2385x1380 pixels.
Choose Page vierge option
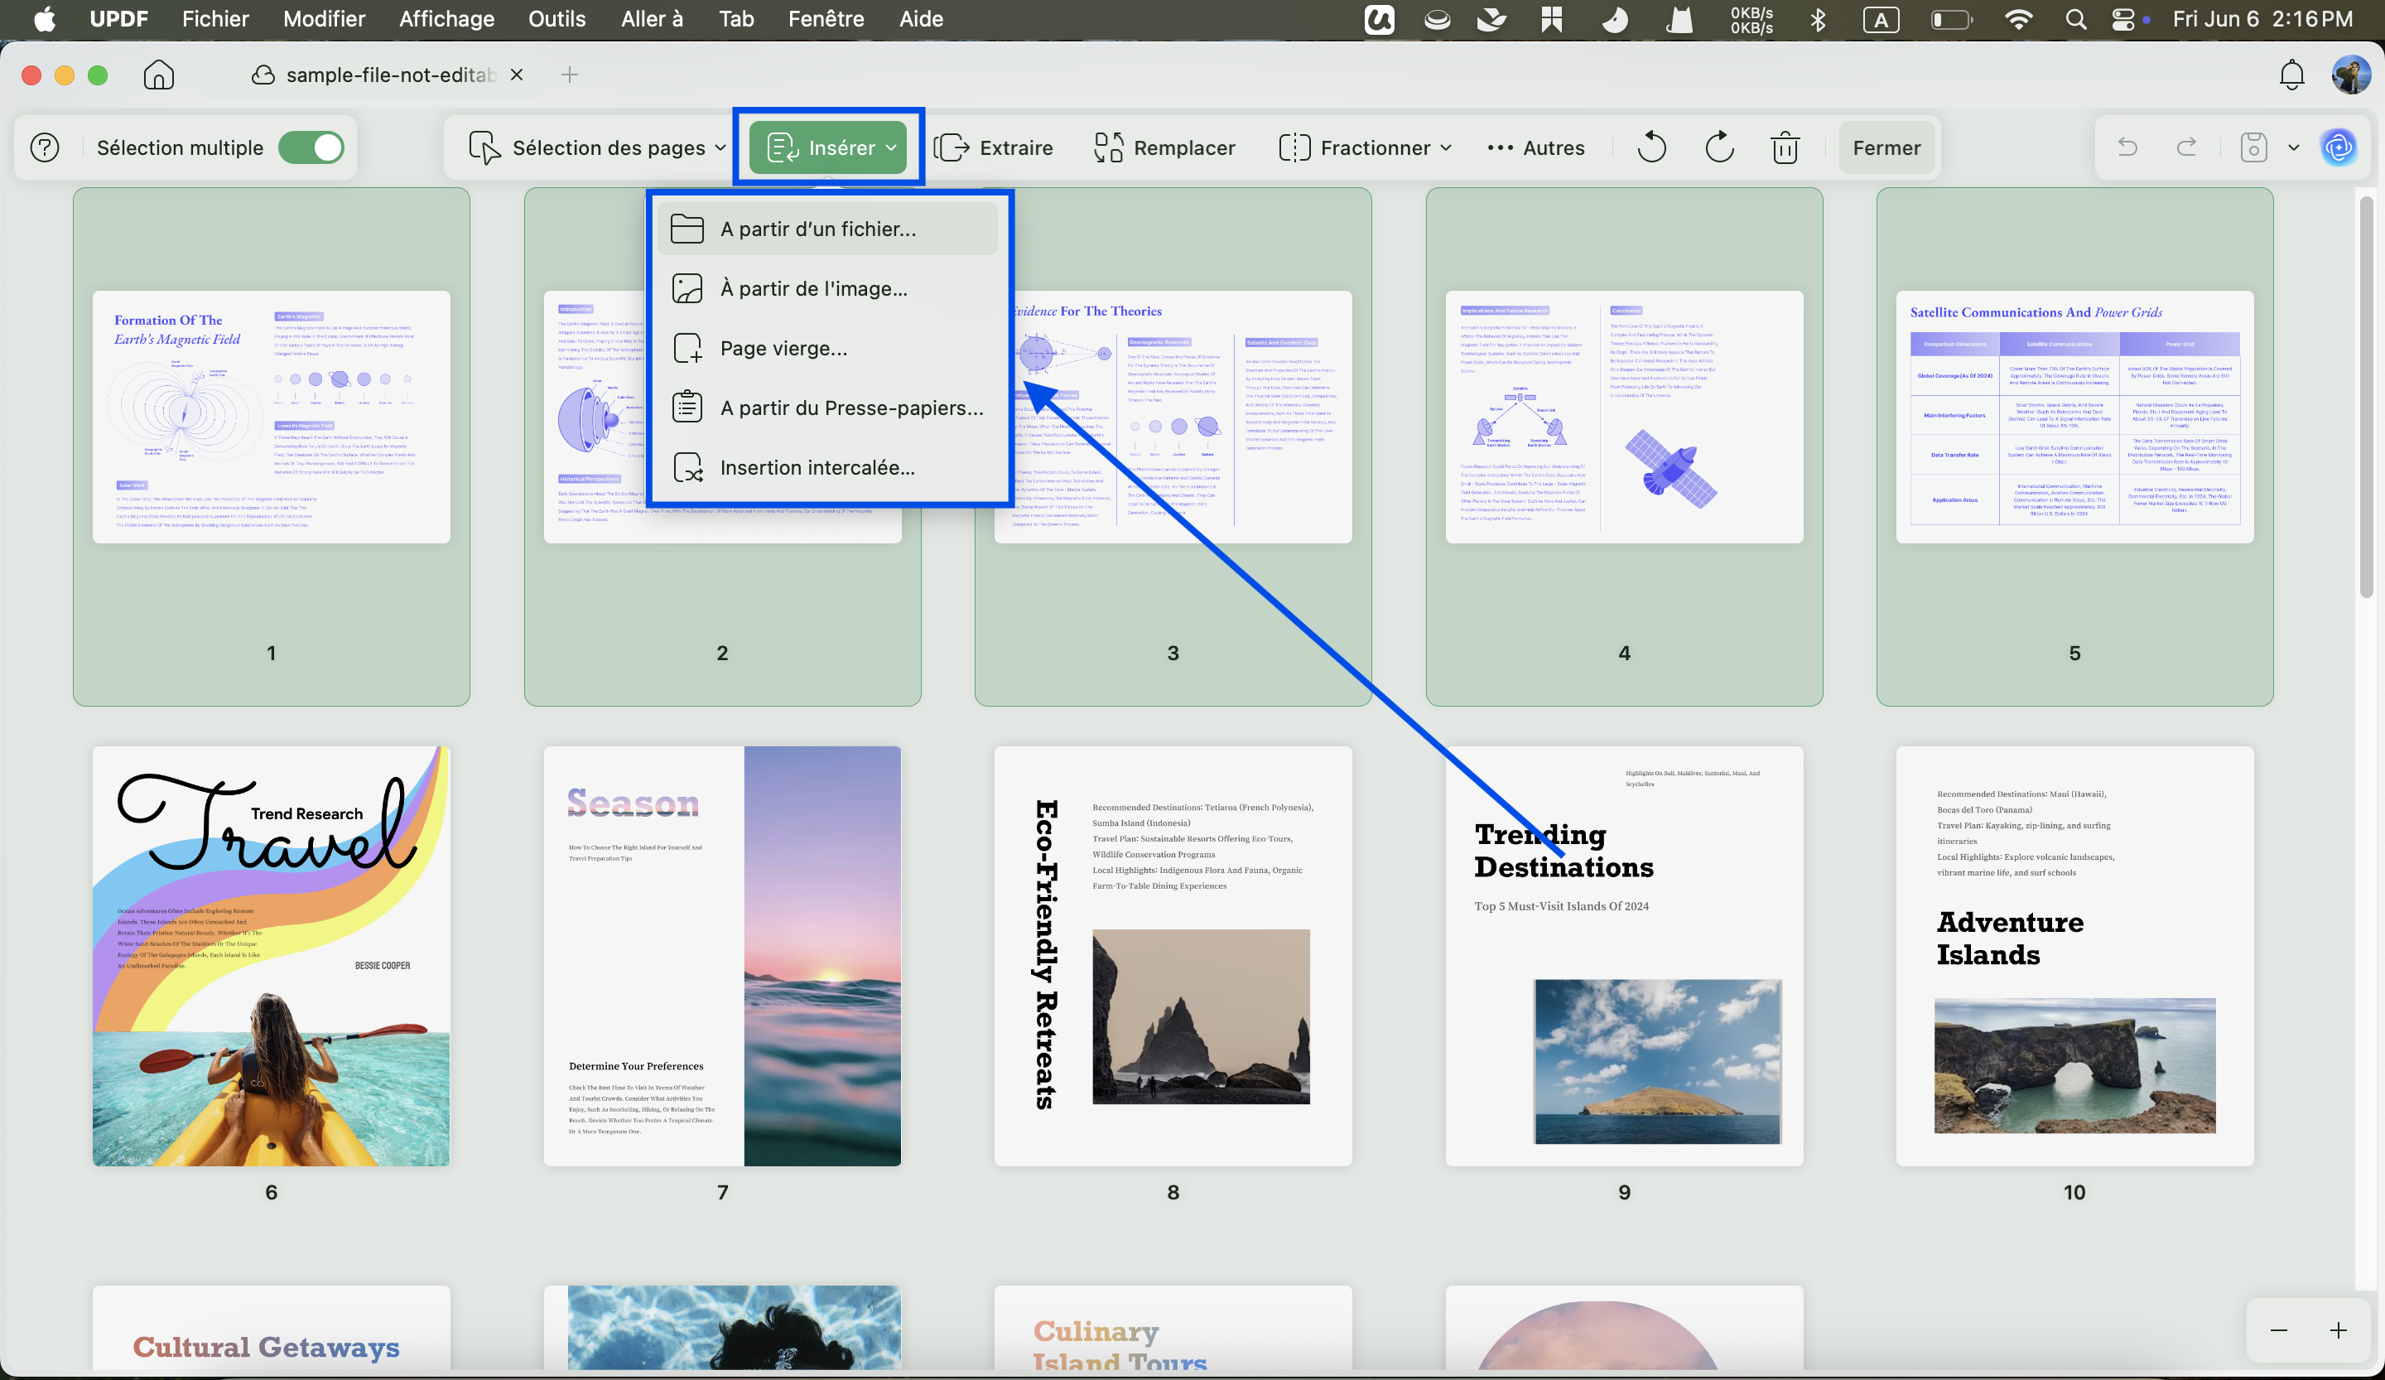[x=827, y=348]
